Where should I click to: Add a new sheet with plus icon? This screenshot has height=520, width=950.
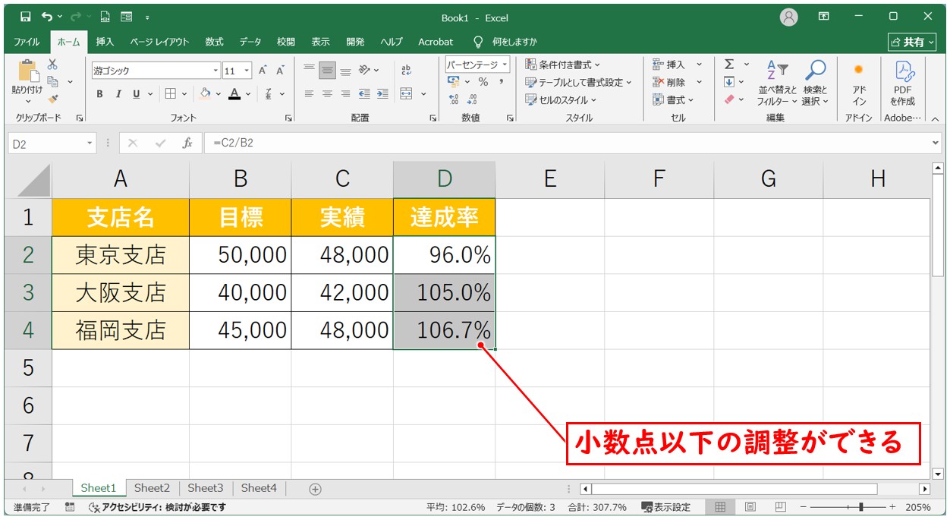(x=316, y=489)
